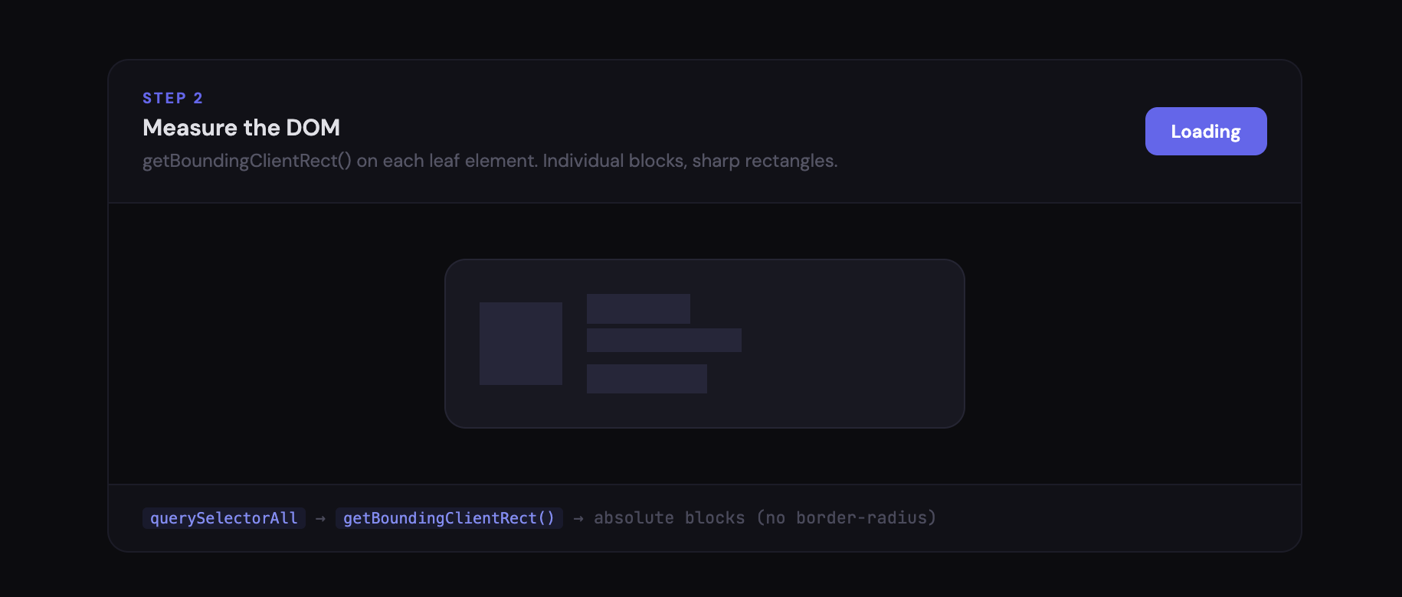The height and width of the screenshot is (597, 1402).
Task: Click the bottom skeleton bar
Action: click(x=647, y=379)
